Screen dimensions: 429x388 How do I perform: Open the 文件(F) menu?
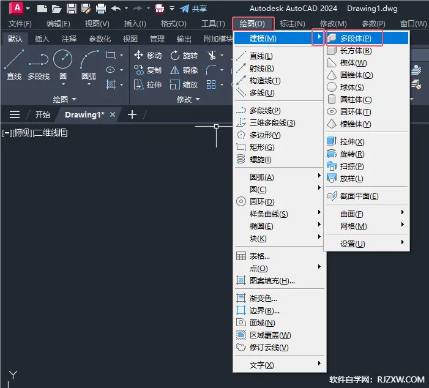pyautogui.click(x=20, y=24)
